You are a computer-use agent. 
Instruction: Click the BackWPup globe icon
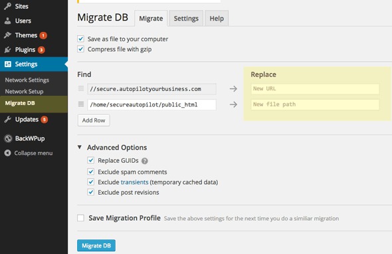(x=8, y=138)
